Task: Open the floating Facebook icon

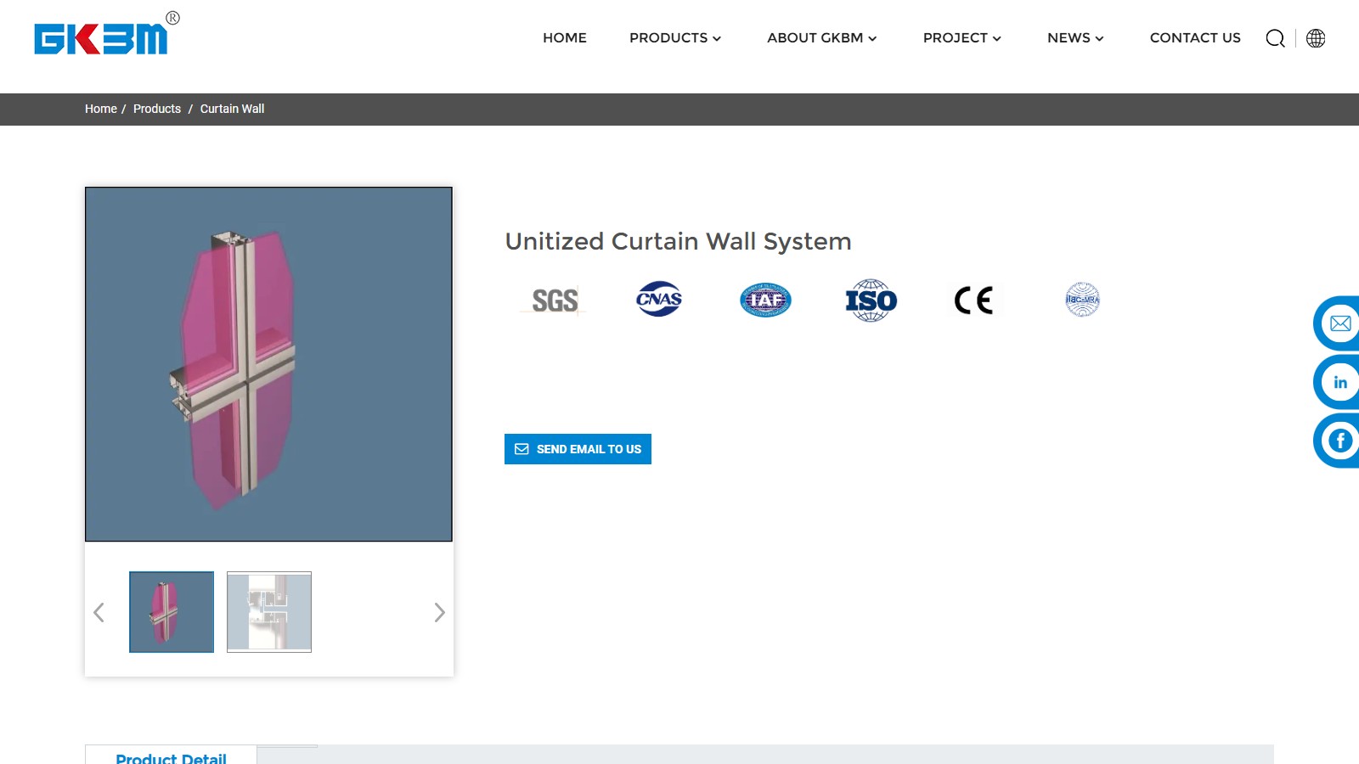Action: pyautogui.click(x=1339, y=441)
